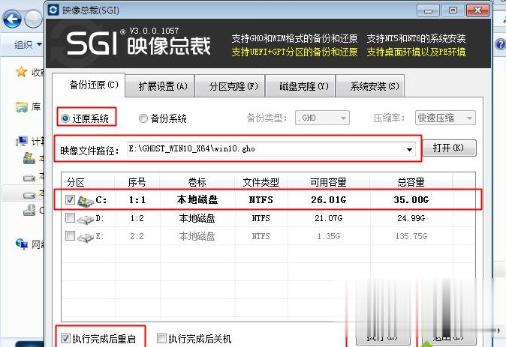Enable 执行完成后关机 checkbox
This screenshot has width=506, height=347.
(161, 338)
